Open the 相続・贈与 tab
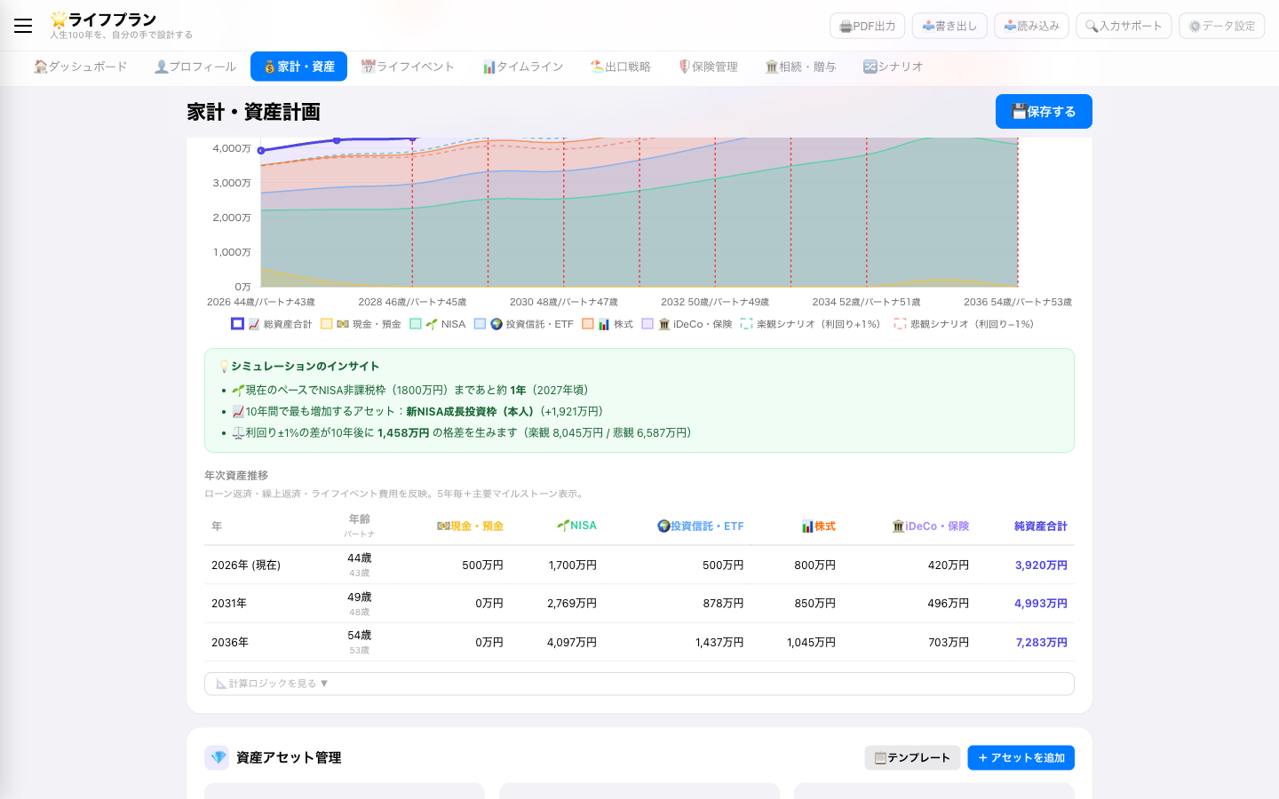Image resolution: width=1279 pixels, height=799 pixels. 798,66
